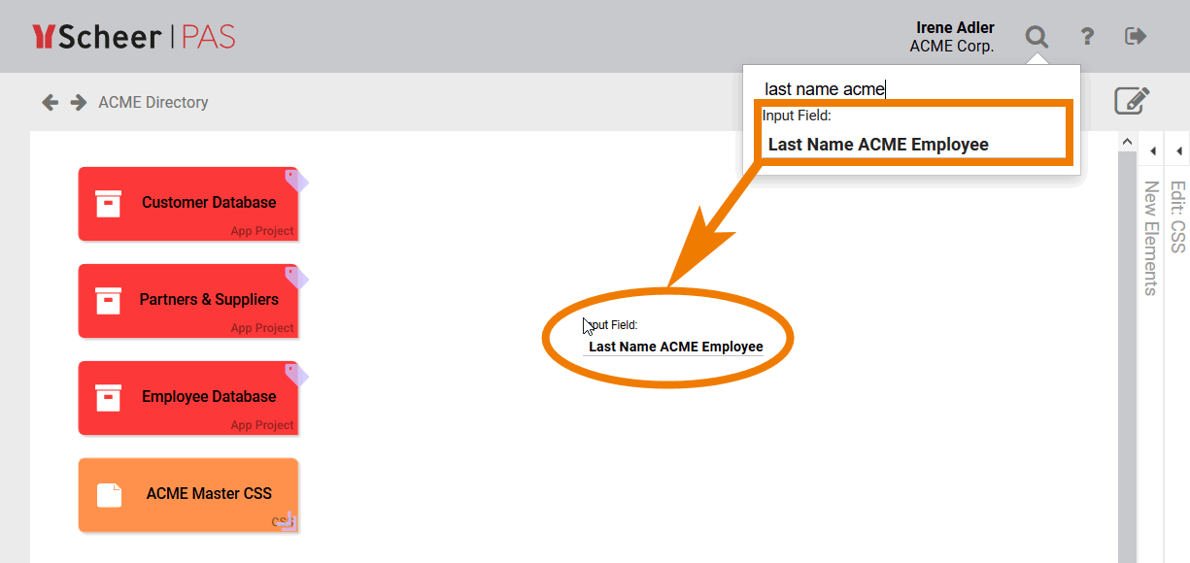Click the Edit: CSS vertical tab label
Screen dimensions: 1190x563
[x=1178, y=216]
